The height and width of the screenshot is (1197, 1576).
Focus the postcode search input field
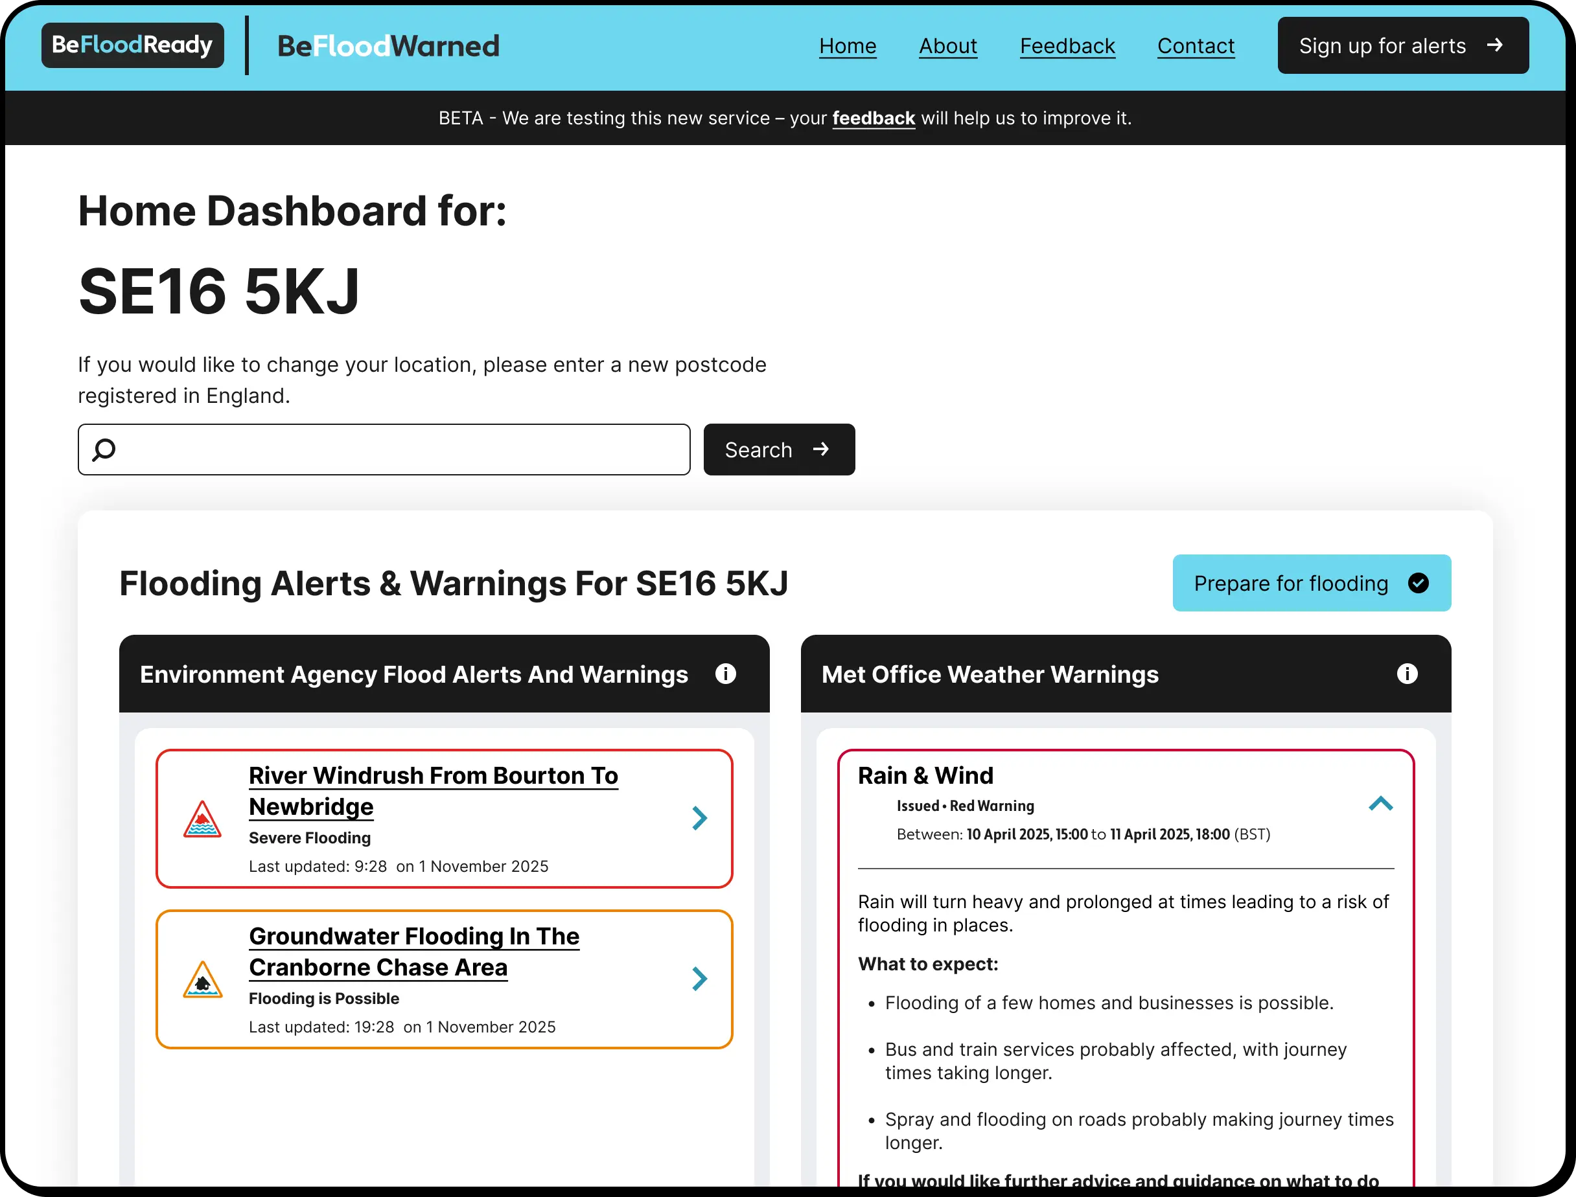coord(399,450)
